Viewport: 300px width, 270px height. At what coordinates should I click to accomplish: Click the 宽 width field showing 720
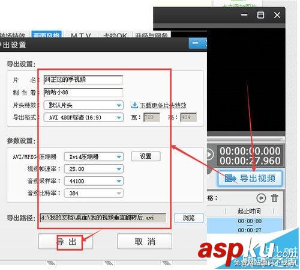(x=152, y=117)
